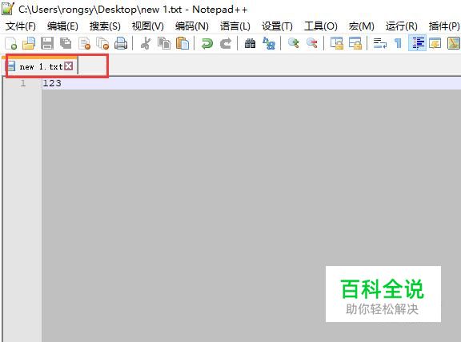Click the Notepad++ title bar icon
Viewport: 461px width, 342px height.
click(x=8, y=9)
